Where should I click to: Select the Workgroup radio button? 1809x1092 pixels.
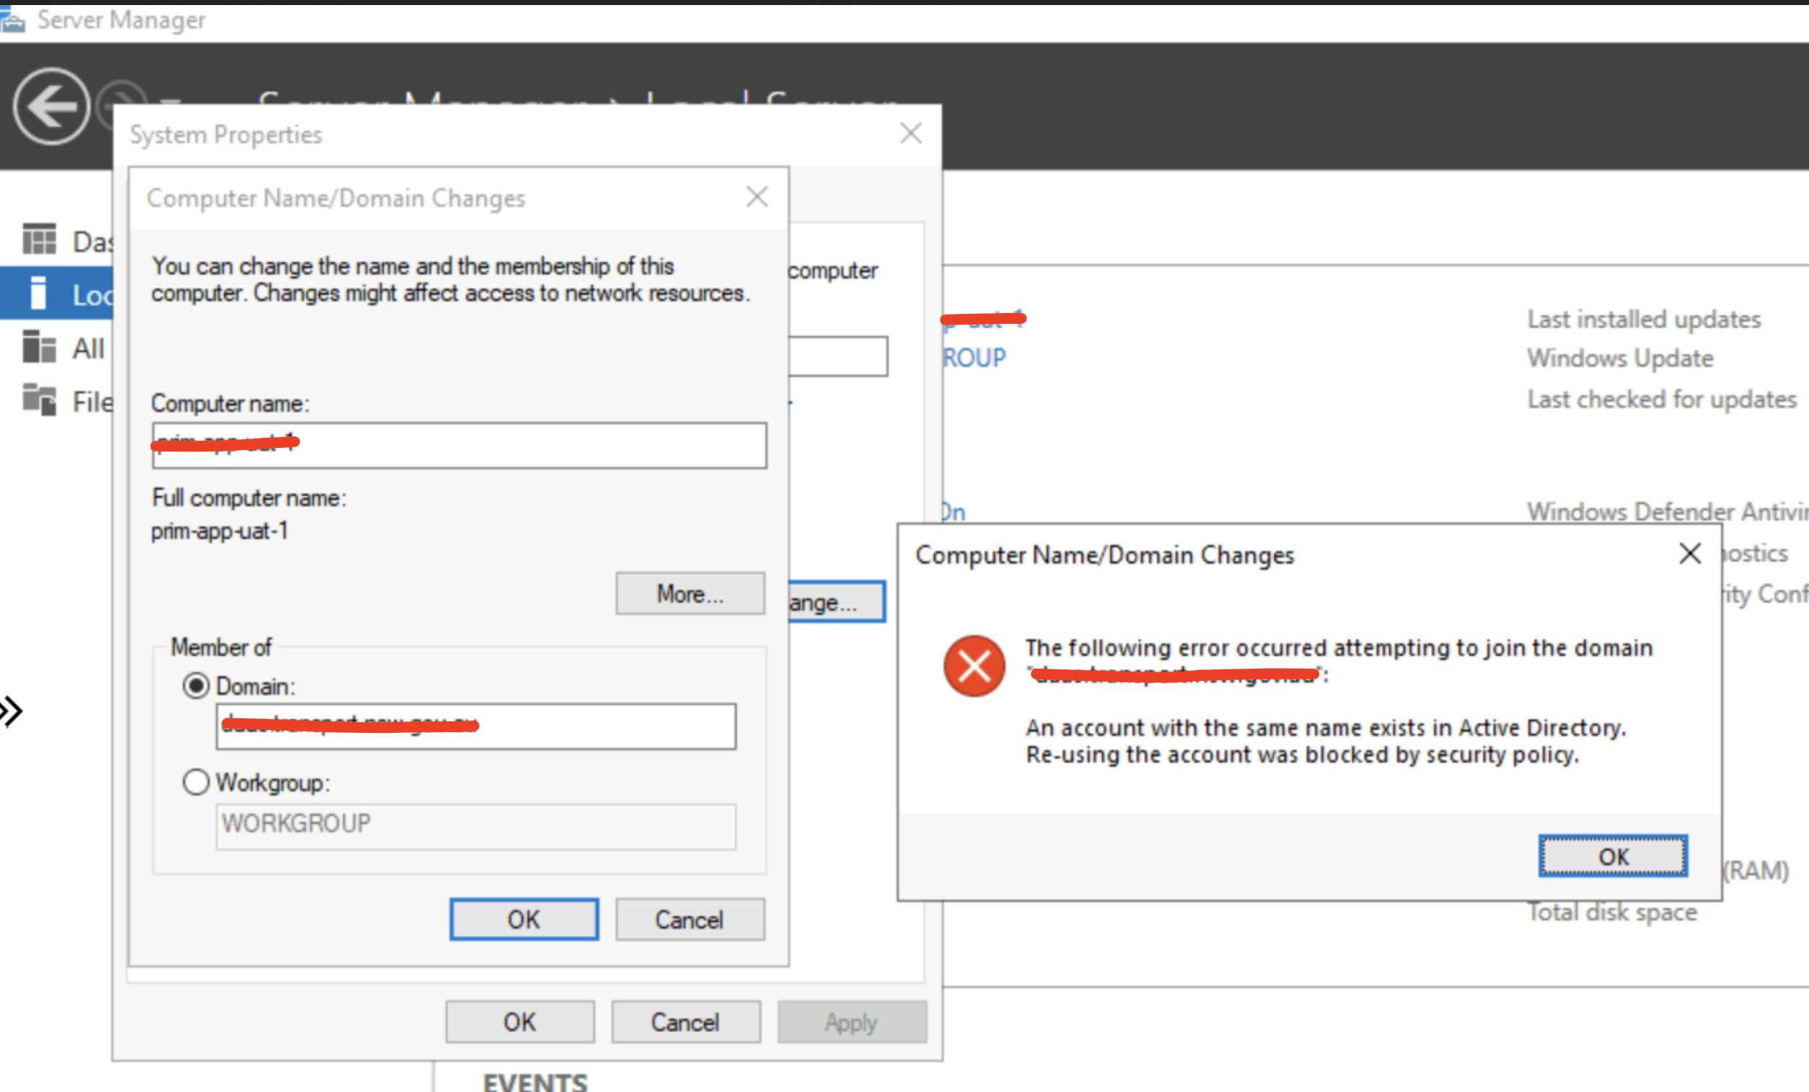pyautogui.click(x=195, y=782)
